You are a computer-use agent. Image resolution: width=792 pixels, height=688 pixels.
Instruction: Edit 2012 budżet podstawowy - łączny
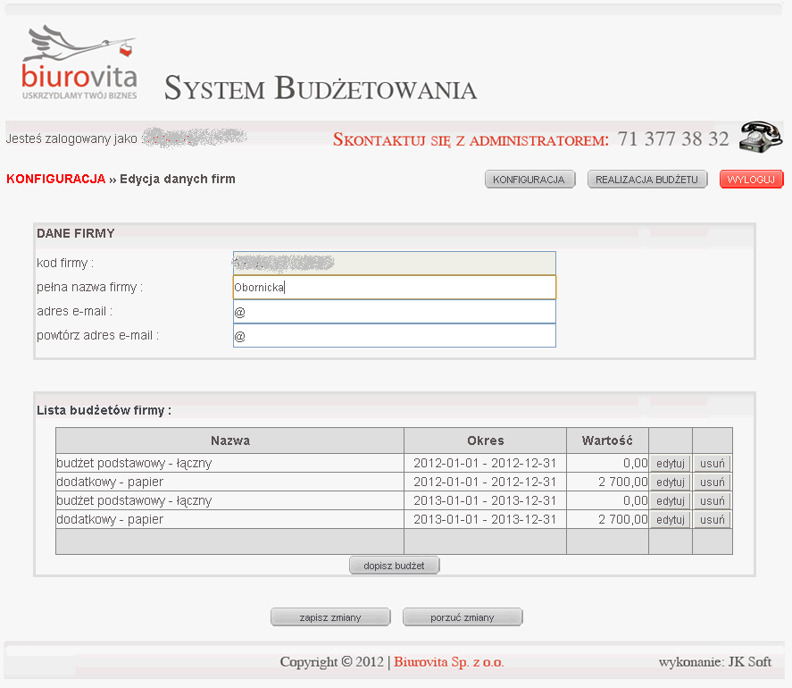point(670,463)
